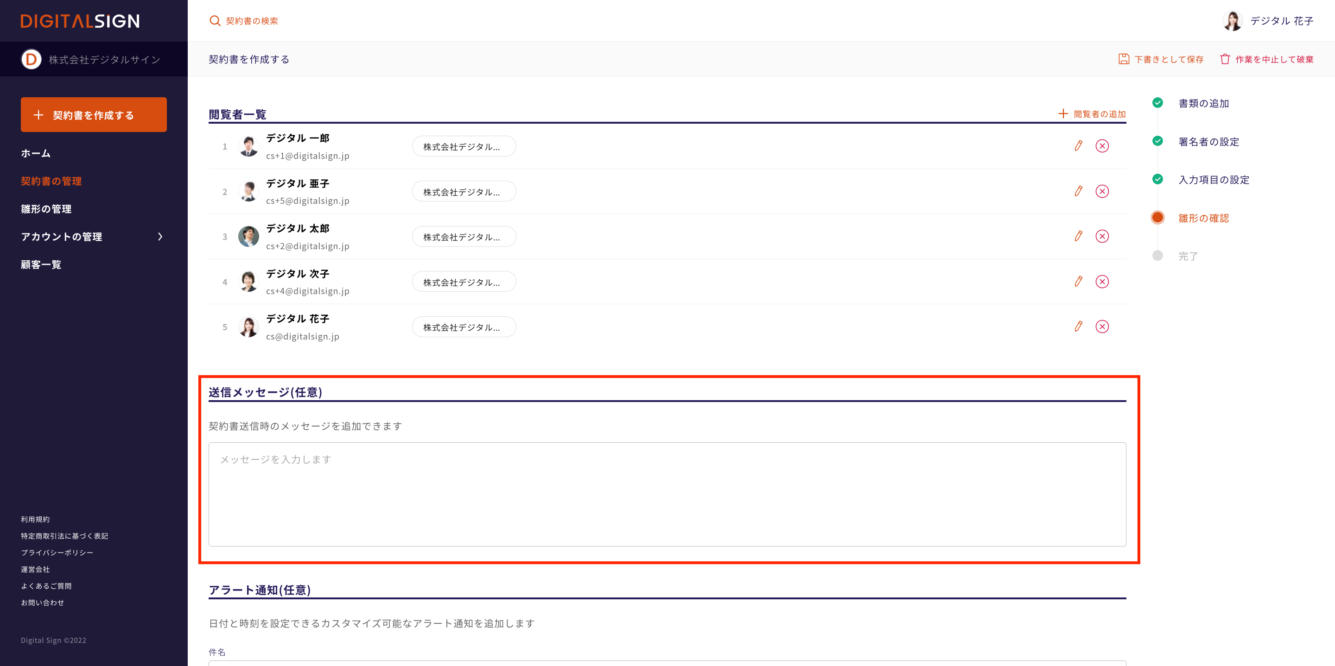Click the message textarea for 送信メッセージ
1335x666 pixels.
[667, 494]
